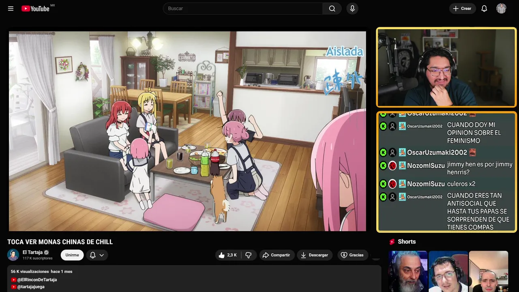Click the verified badge beside El Tartaja
Image resolution: width=519 pixels, height=292 pixels.
[46, 252]
